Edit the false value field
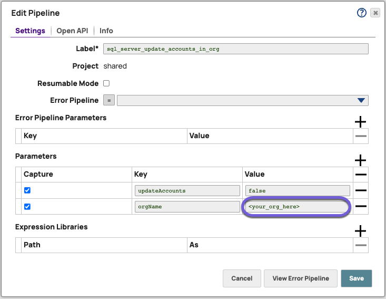386x299 pixels. (298, 191)
